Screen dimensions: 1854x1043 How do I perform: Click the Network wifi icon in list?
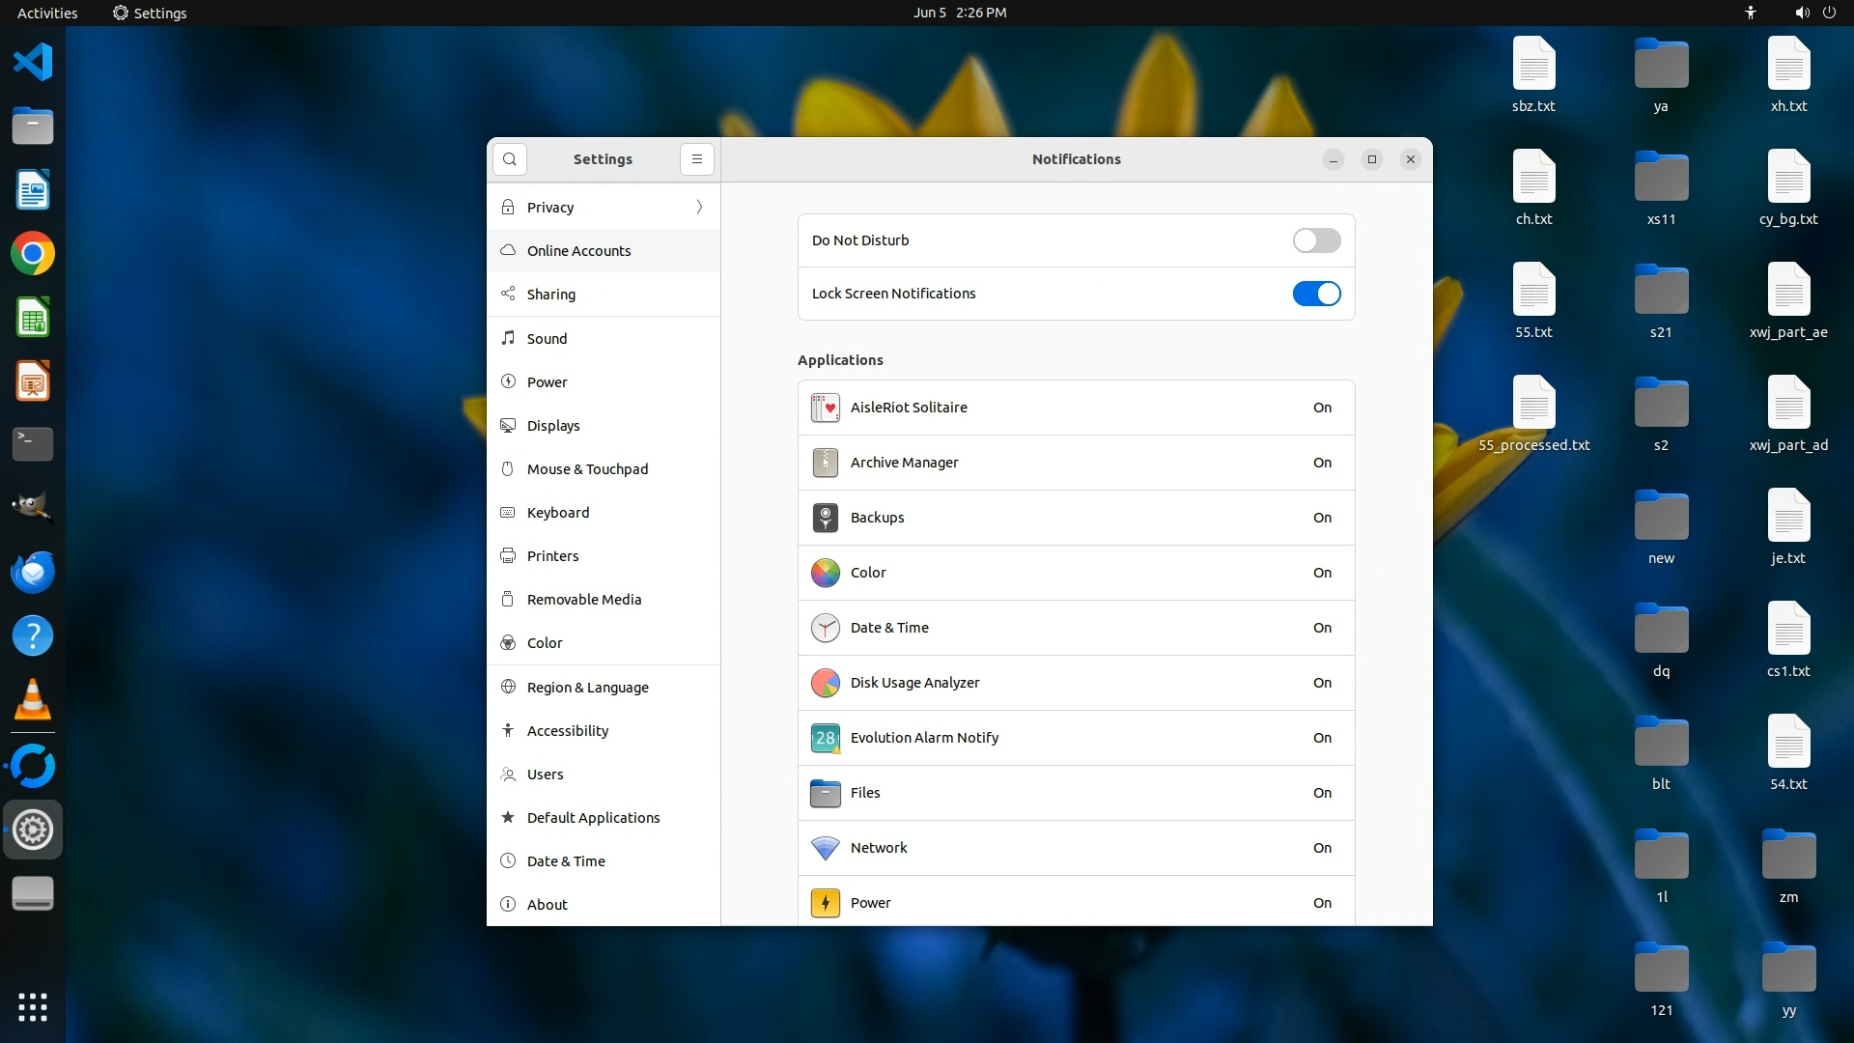pyautogui.click(x=825, y=848)
